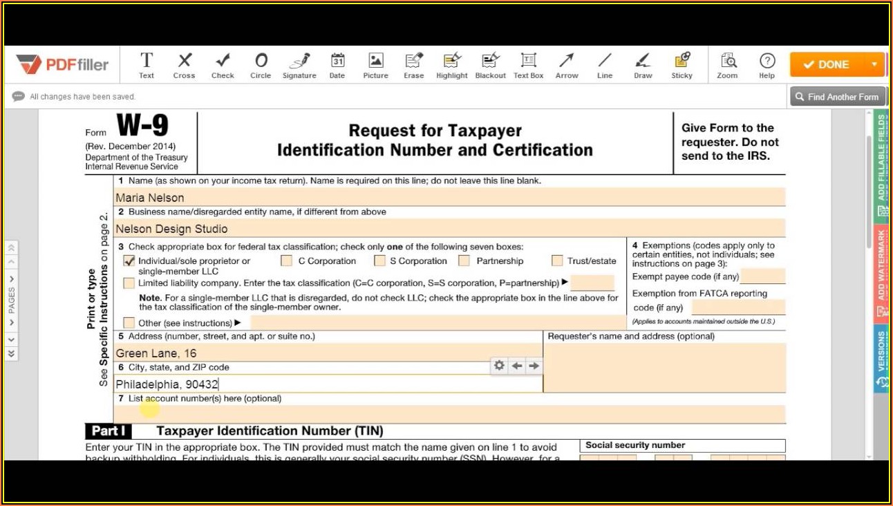The height and width of the screenshot is (506, 893).
Task: Select the Cross mark tool
Action: click(x=184, y=65)
